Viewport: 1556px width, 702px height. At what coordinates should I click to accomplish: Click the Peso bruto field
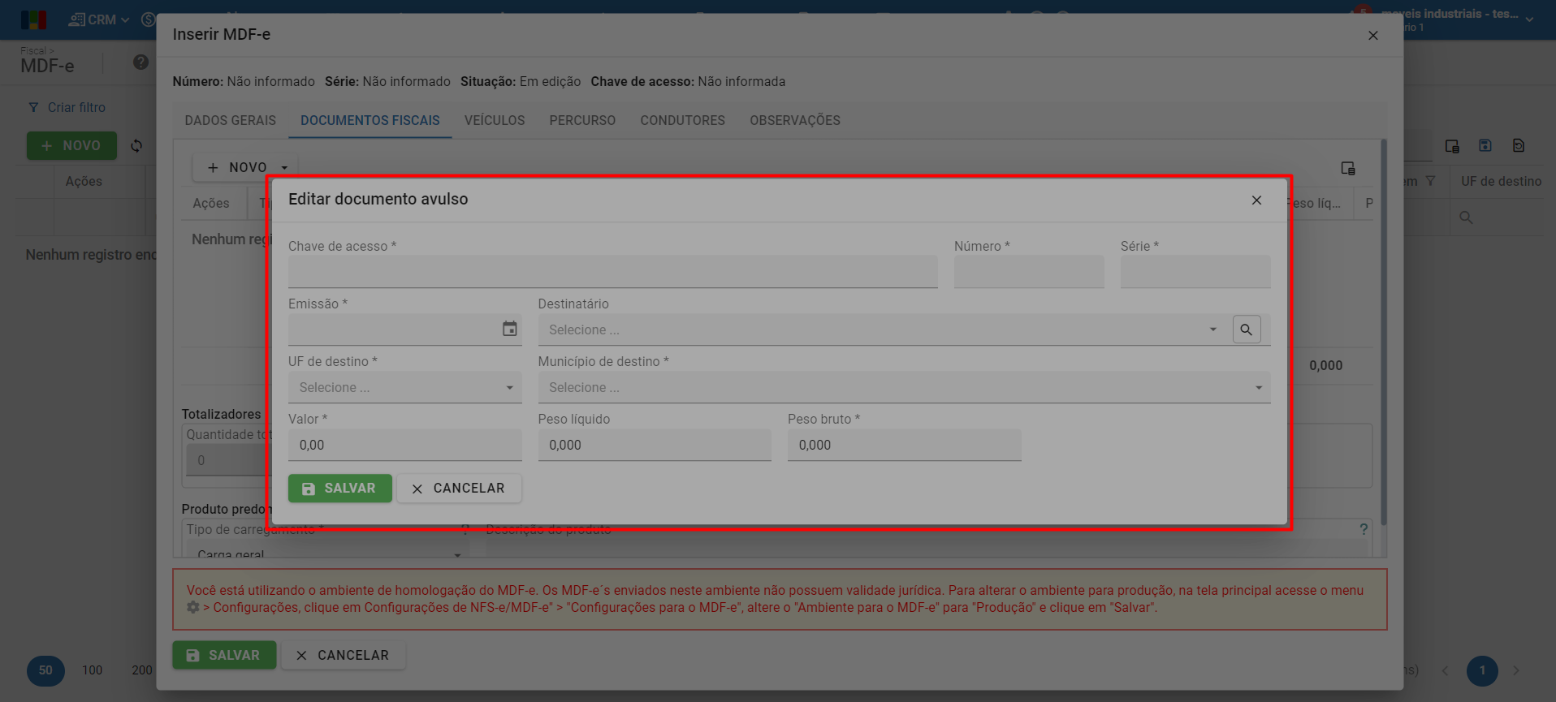coord(904,445)
